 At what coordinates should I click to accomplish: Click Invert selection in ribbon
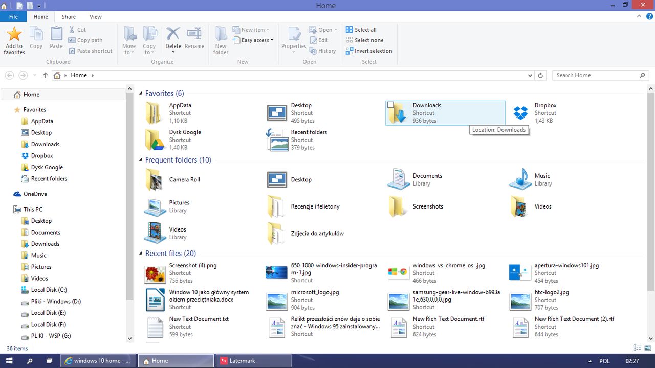click(369, 51)
